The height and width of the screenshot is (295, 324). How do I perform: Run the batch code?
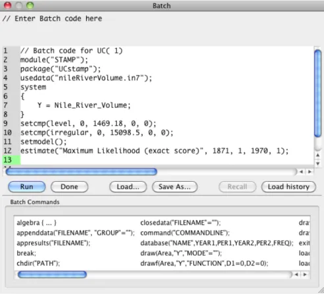[27, 187]
